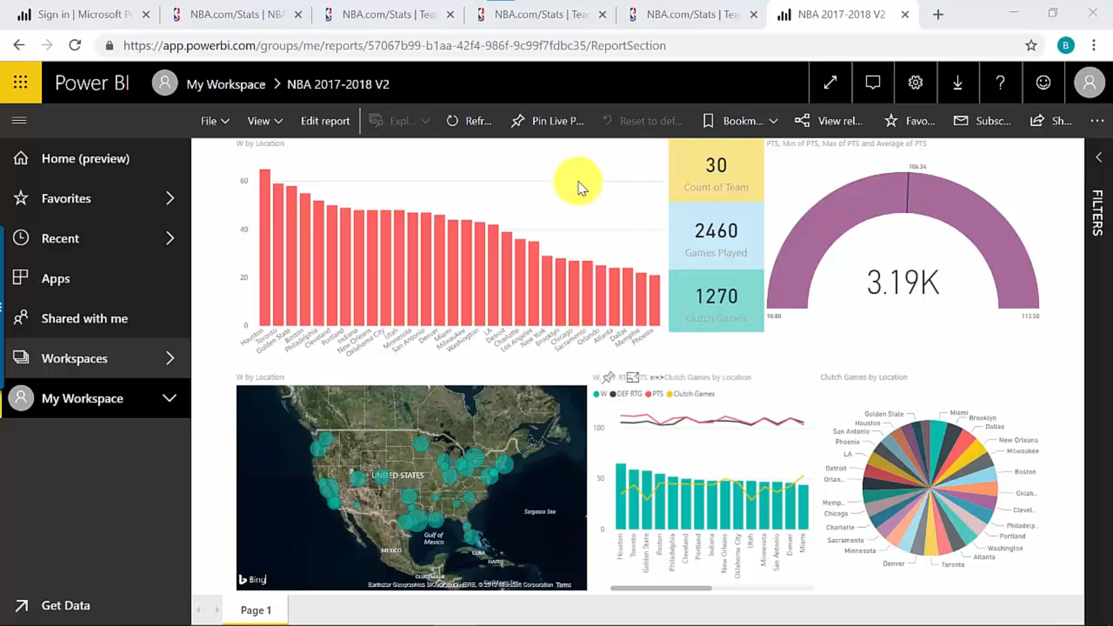1113x626 pixels.
Task: Enter full screen mode icon
Action: (830, 83)
